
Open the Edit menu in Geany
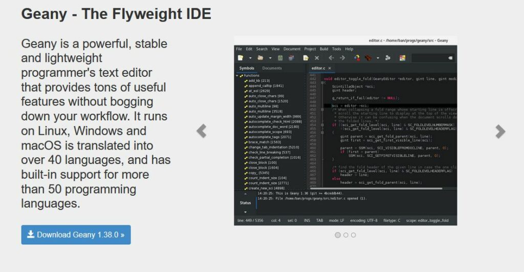coord(249,49)
